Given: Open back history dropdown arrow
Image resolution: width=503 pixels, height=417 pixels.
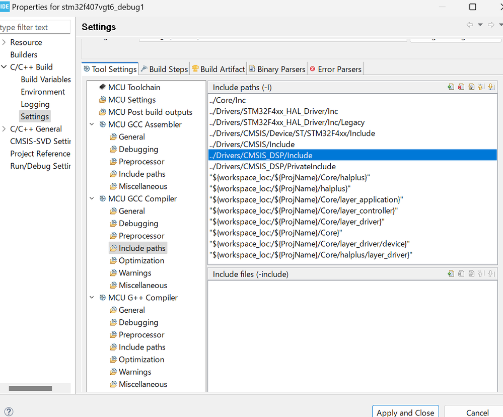Looking at the screenshot, I should tap(480, 25).
